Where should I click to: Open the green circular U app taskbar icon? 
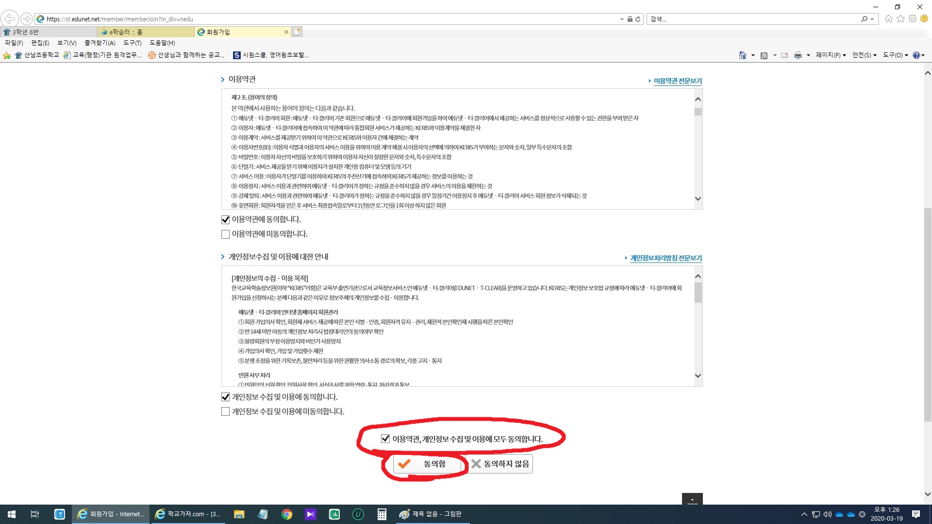(x=358, y=514)
